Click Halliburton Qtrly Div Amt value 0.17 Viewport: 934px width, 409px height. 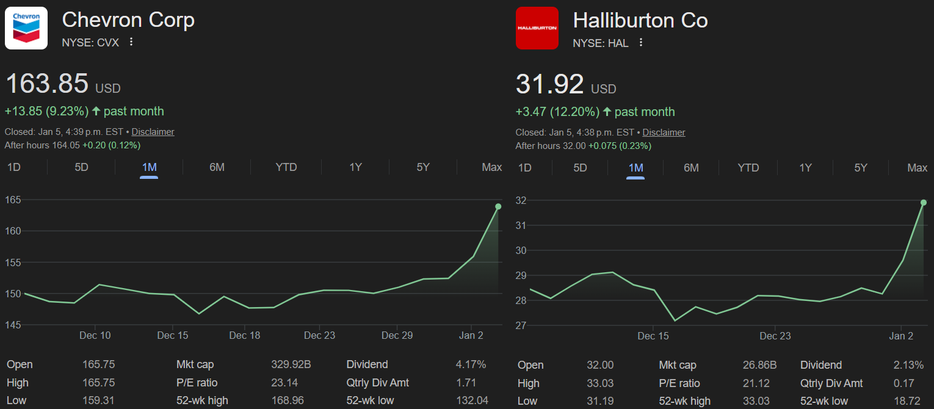pyautogui.click(x=903, y=383)
